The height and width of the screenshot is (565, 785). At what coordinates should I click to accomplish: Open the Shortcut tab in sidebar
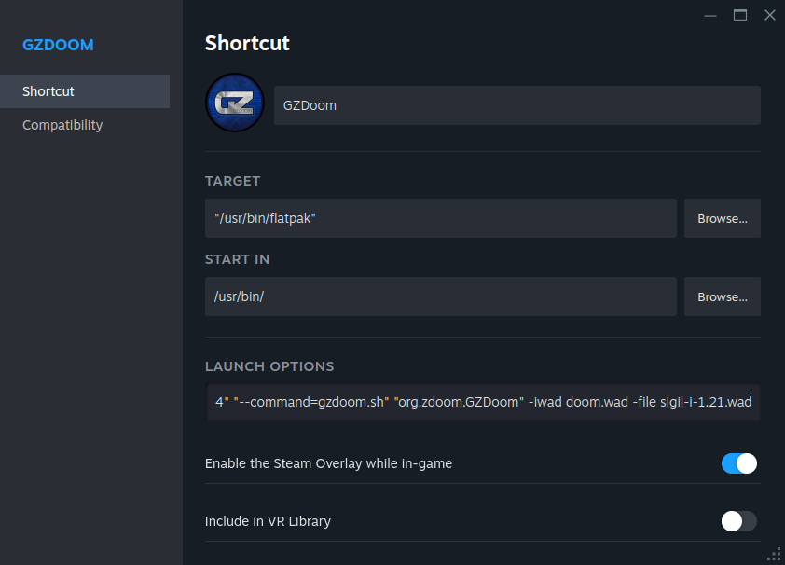85,91
